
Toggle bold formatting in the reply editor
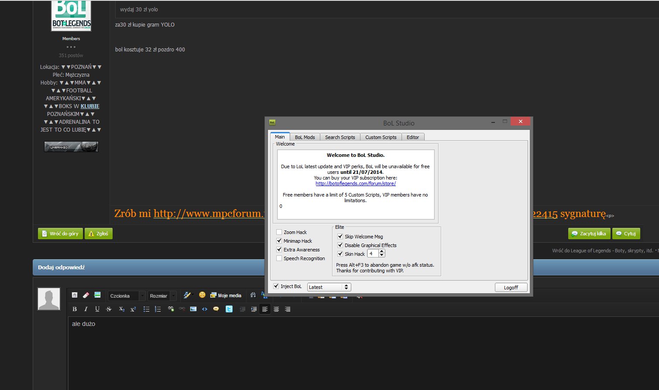pyautogui.click(x=75, y=309)
